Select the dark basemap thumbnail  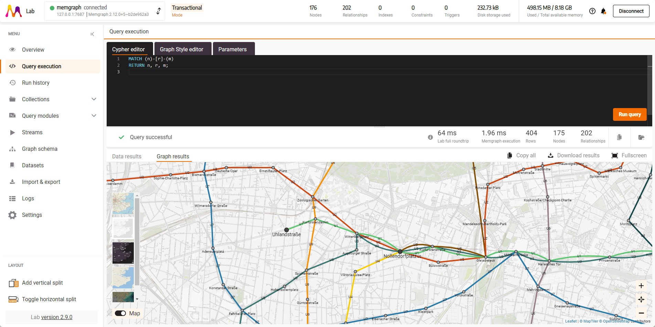coord(123,253)
